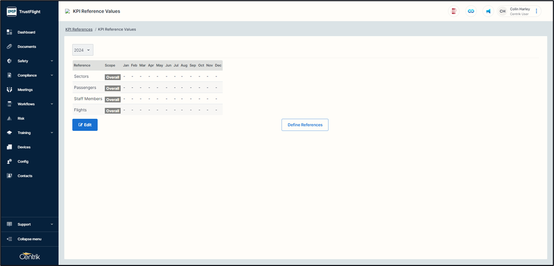Follow the KPI References breadcrumb link
The width and height of the screenshot is (554, 266).
tap(79, 30)
